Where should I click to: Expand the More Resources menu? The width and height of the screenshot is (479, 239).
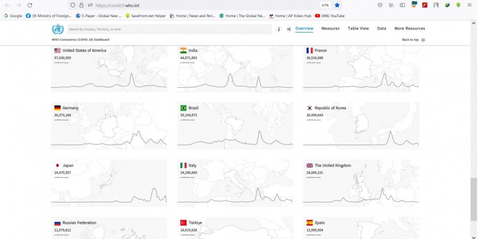tap(409, 28)
